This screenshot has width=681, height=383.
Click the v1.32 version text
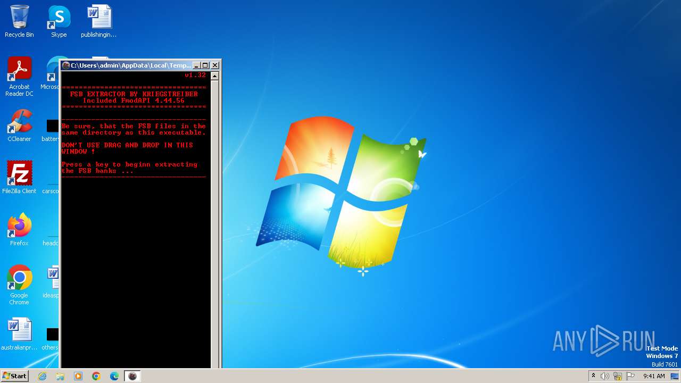[x=195, y=75]
